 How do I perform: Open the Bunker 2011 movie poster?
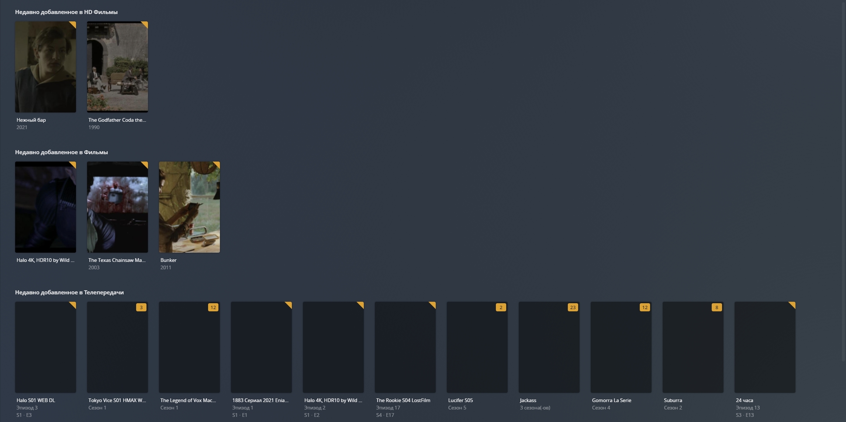(x=189, y=207)
